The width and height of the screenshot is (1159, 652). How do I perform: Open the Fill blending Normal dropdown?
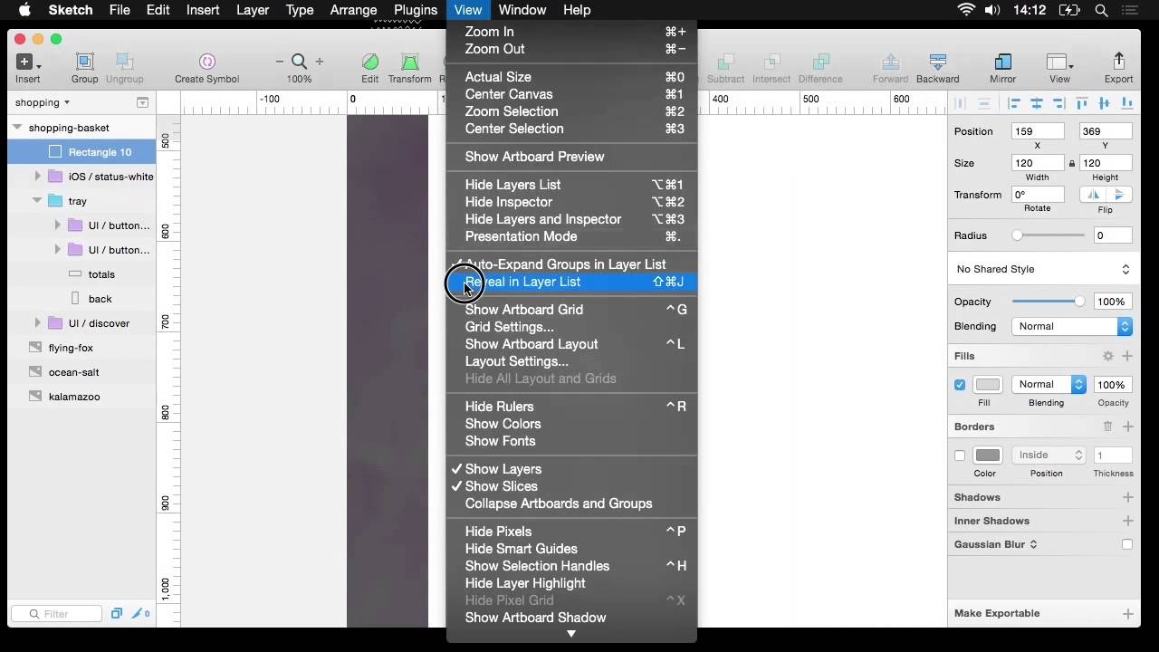coord(1049,385)
